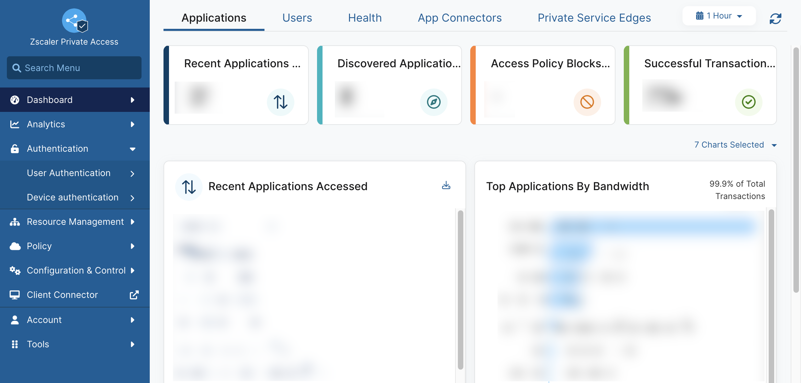Click the Authentication unlock padlock icon
801x383 pixels.
click(x=15, y=149)
